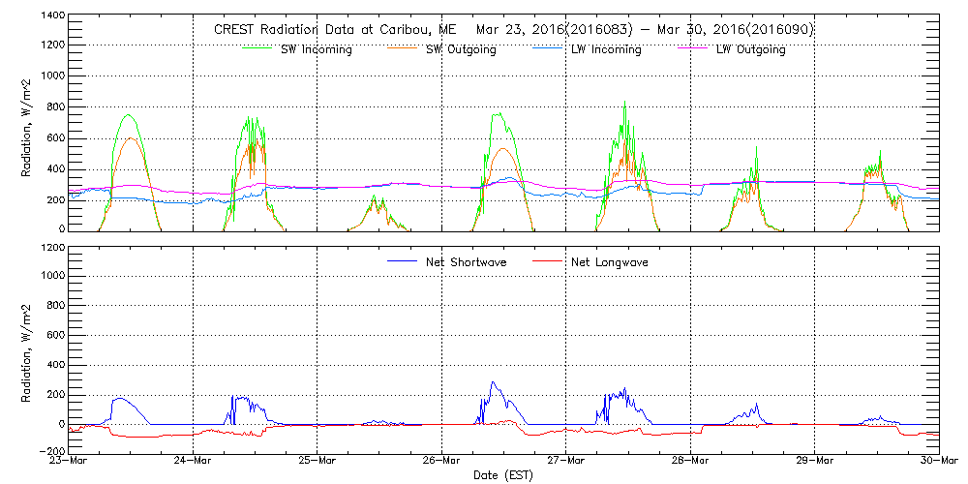This screenshot has height=484, width=968.
Task: Select the 28-Mar date axis tick
Action: point(690,462)
